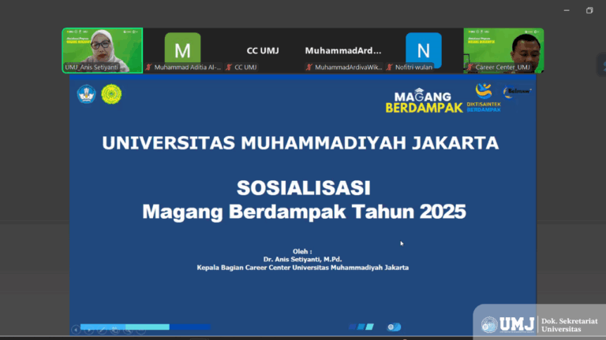The width and height of the screenshot is (606, 340).
Task: Click the slide heading UNIVERSITAS MUHAMMADIYAH JAKARTA
Action: [301, 143]
